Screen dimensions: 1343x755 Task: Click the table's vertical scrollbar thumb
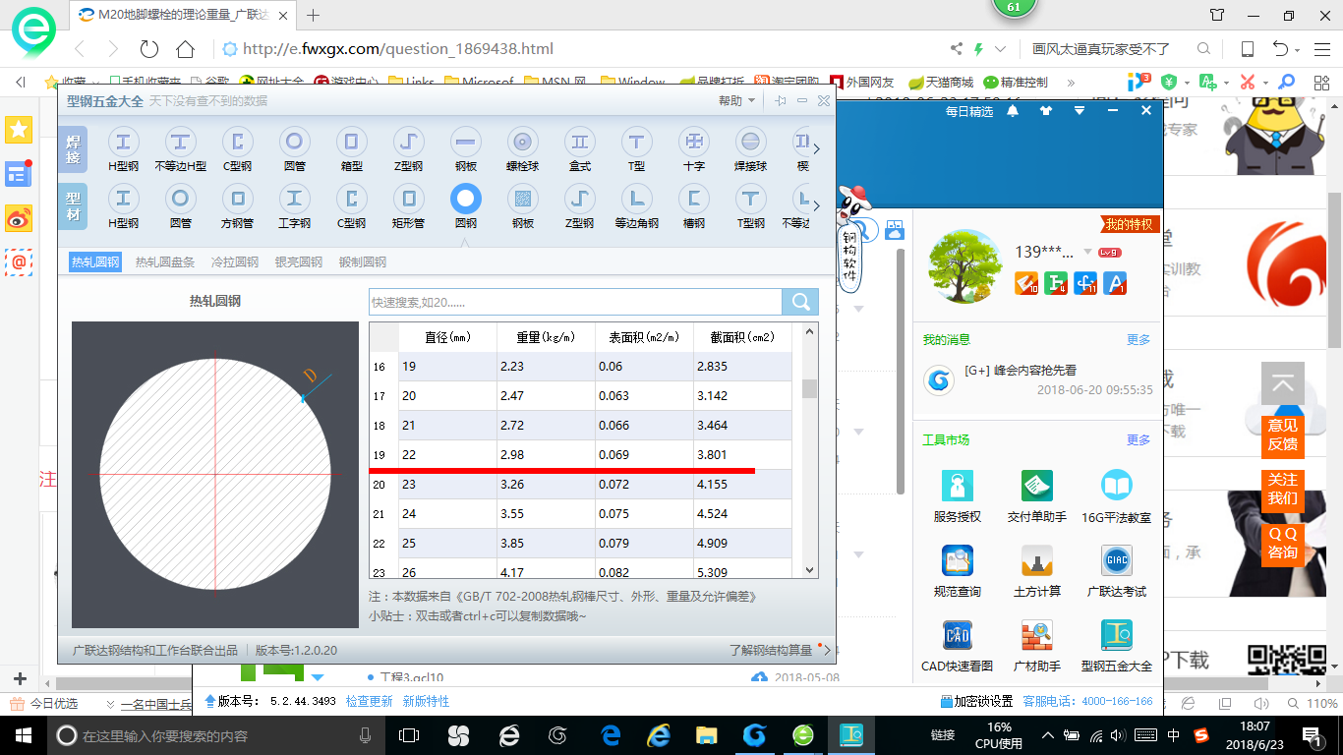pyautogui.click(x=809, y=388)
